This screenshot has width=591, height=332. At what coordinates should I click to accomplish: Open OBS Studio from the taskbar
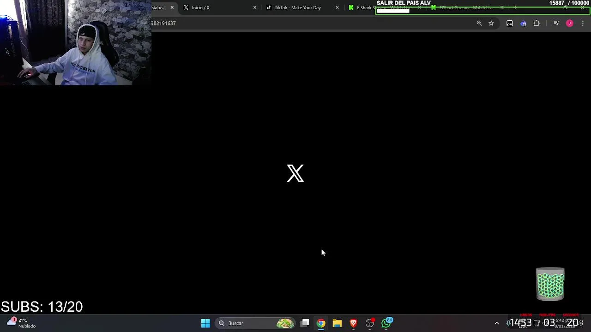tap(370, 323)
